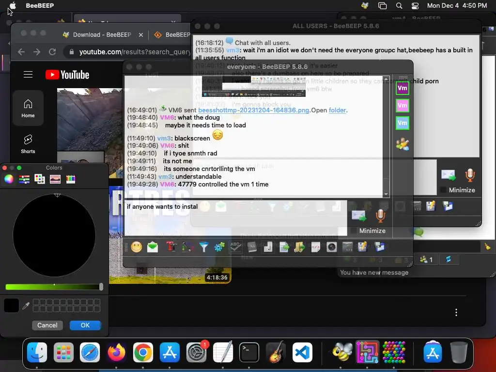Click the group members icon below Vm avatars
The height and width of the screenshot is (372, 496).
coord(403,144)
